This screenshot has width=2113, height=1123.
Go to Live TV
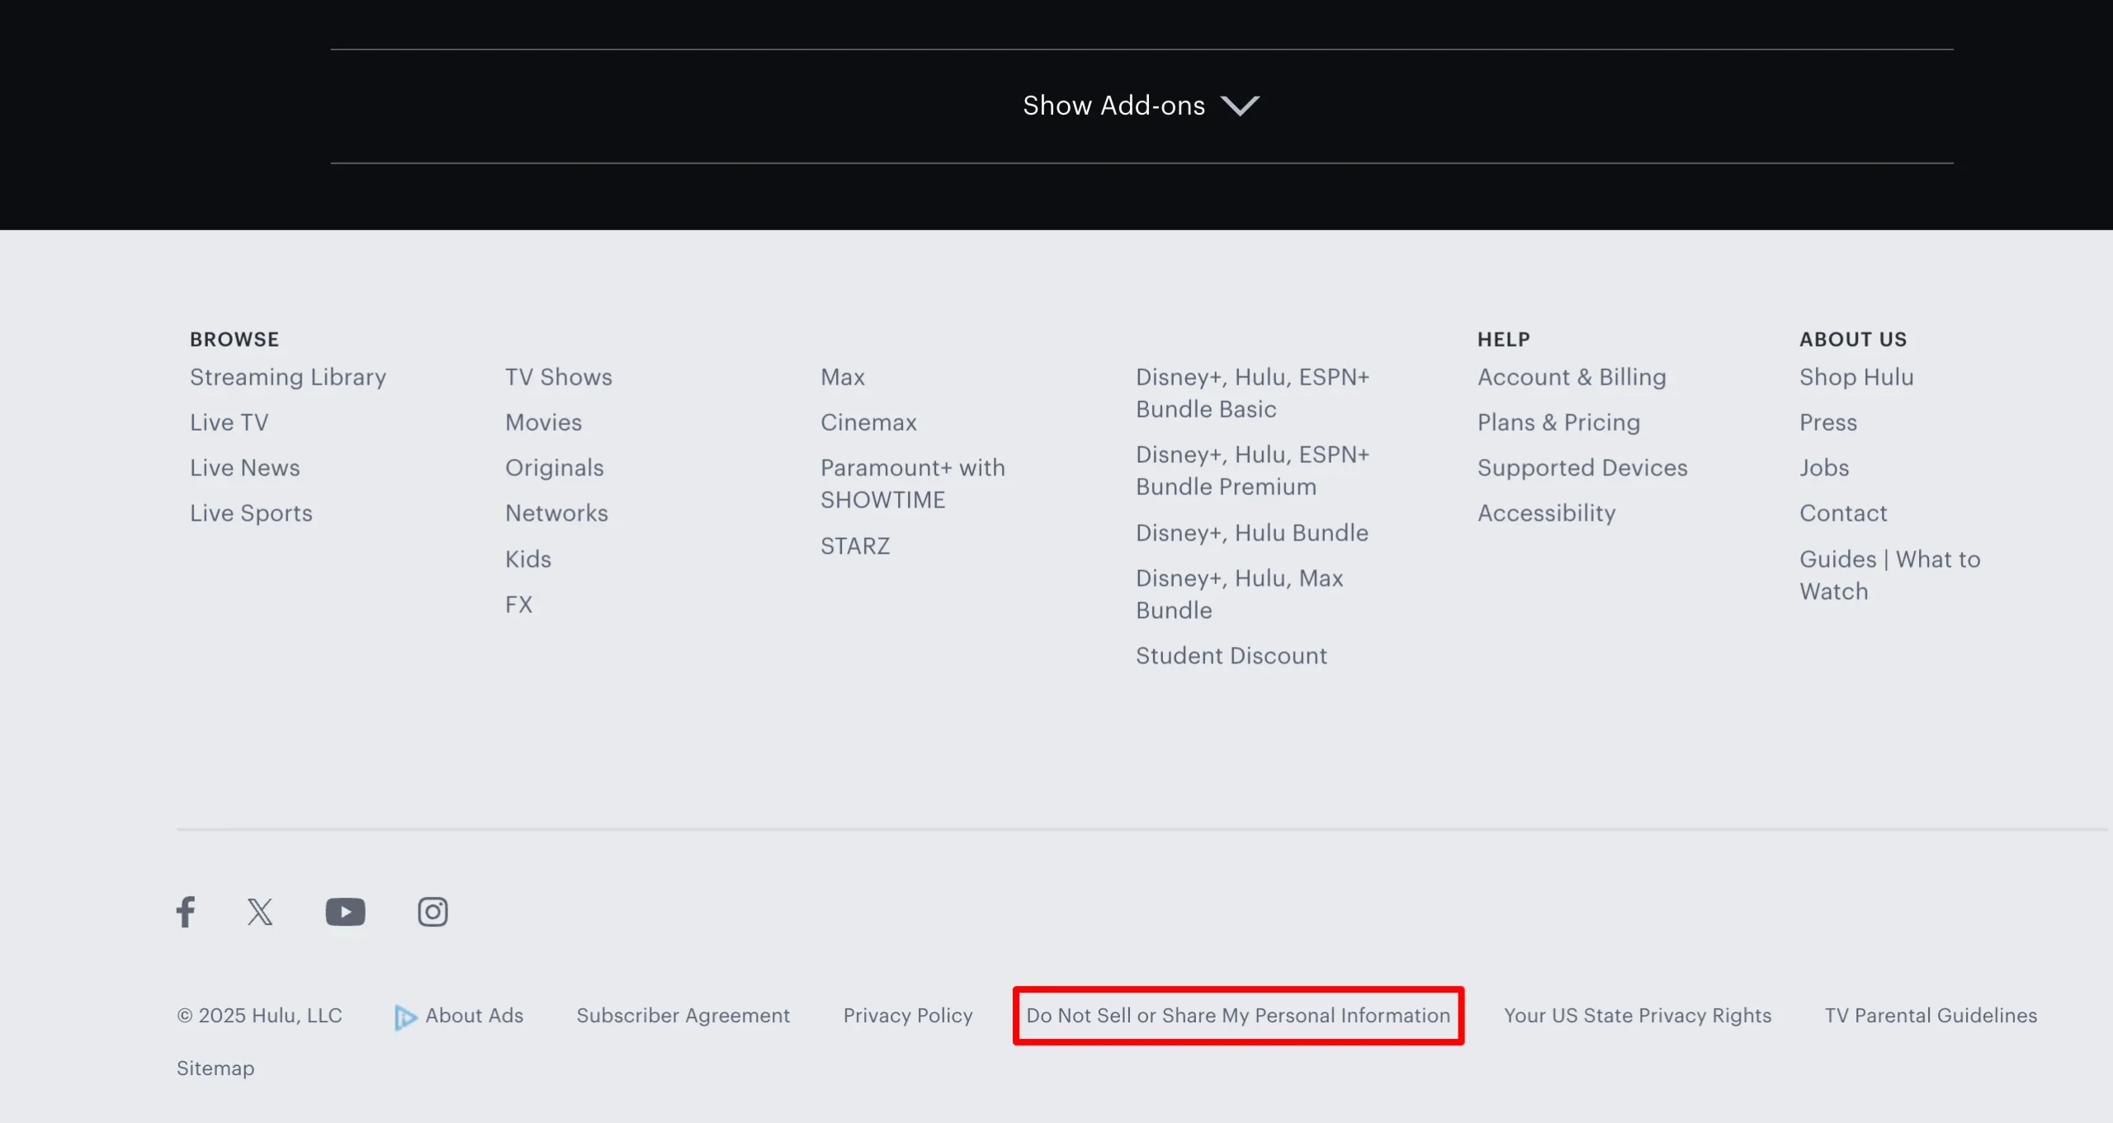pyautogui.click(x=229, y=422)
